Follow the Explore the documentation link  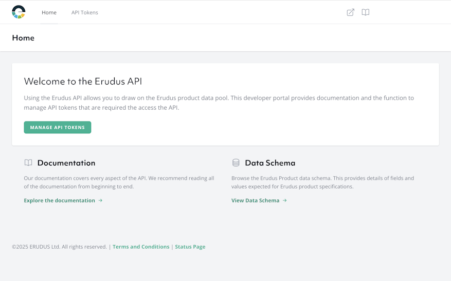coord(63,200)
